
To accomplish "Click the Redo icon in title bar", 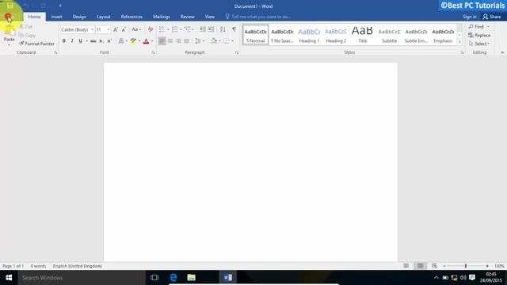I will pyautogui.click(x=43, y=6).
